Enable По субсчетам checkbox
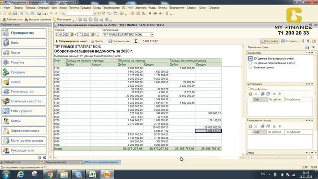318x179 pixels. pyautogui.click(x=249, y=89)
